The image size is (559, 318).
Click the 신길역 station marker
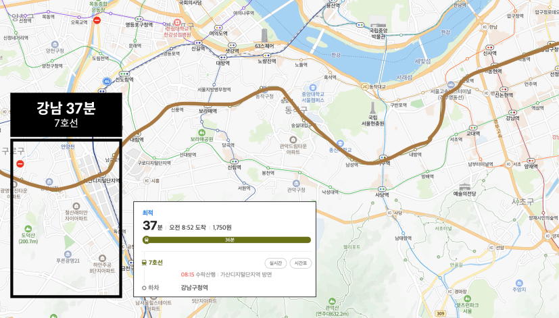(x=198, y=43)
